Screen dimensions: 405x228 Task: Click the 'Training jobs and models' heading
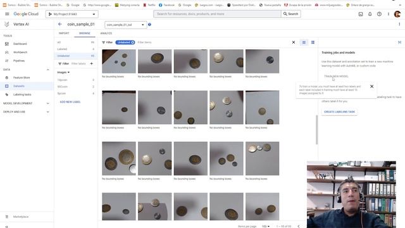[x=338, y=53]
